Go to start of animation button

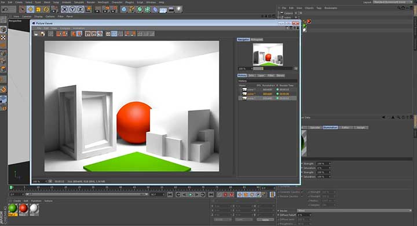pyautogui.click(x=170, y=195)
